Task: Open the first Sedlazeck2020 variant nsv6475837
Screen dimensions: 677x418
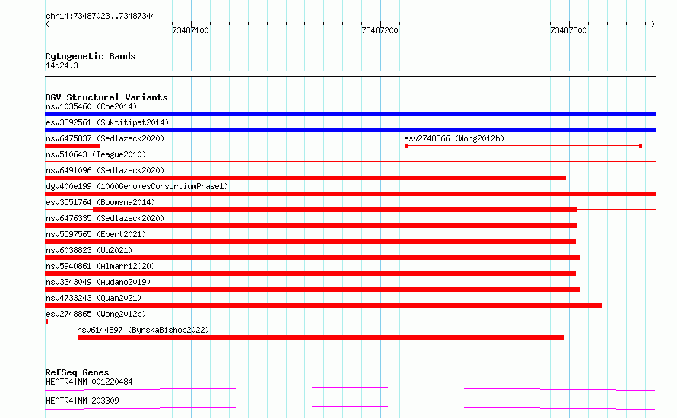Action: point(105,138)
